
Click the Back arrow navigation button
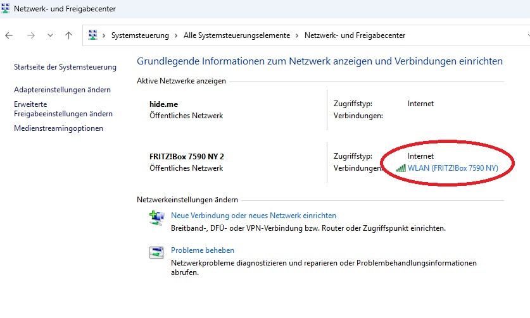click(9, 35)
